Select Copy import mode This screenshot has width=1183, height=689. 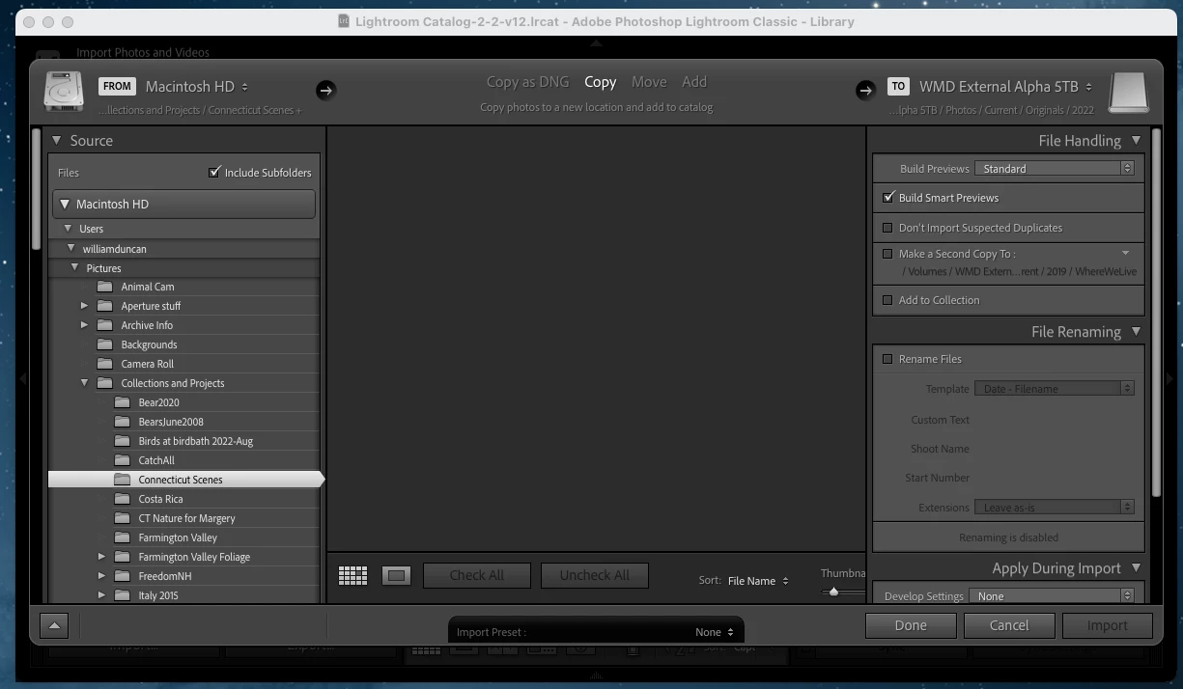pos(600,82)
